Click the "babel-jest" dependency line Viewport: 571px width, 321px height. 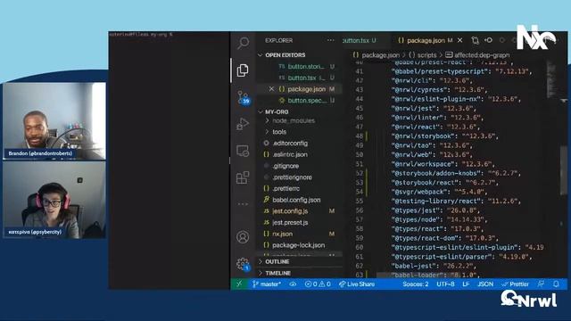(x=434, y=266)
